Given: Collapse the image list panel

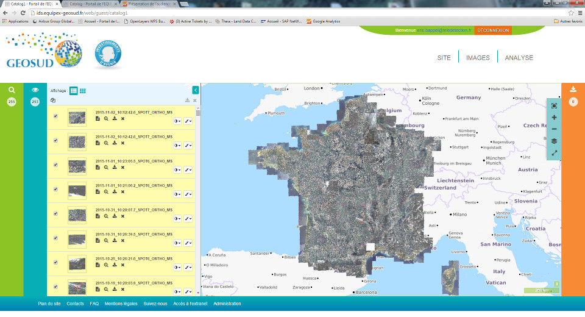Looking at the screenshot, I should click(196, 90).
